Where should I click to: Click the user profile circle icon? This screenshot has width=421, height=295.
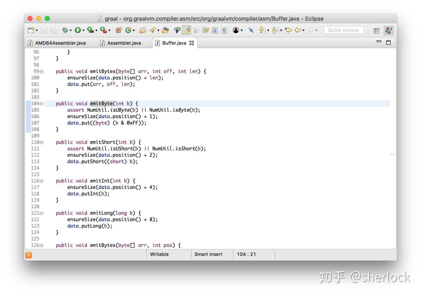coord(236,30)
